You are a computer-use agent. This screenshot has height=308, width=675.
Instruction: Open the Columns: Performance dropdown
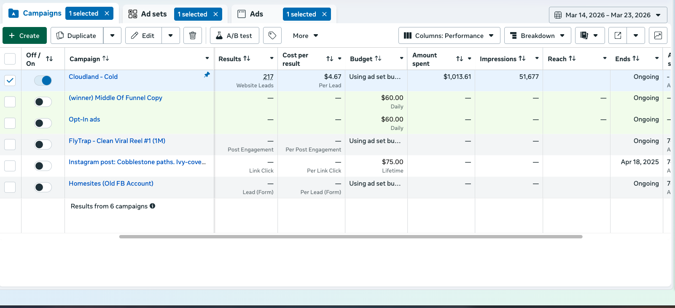449,35
